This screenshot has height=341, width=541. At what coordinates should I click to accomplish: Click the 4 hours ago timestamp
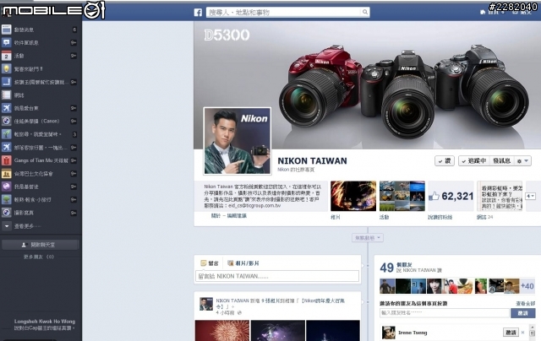pos(225,313)
